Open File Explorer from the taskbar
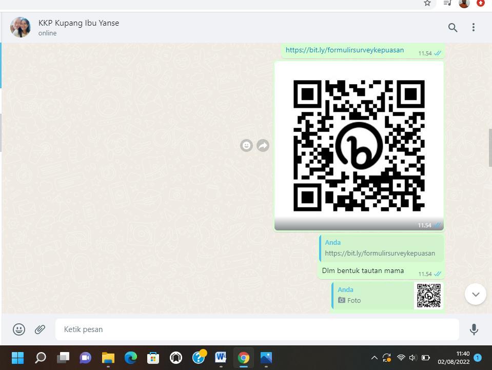The image size is (492, 370). pyautogui.click(x=108, y=358)
